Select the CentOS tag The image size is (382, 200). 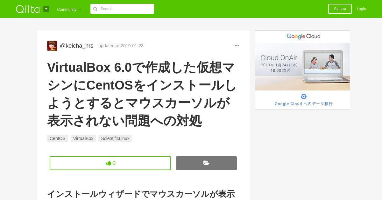58,138
